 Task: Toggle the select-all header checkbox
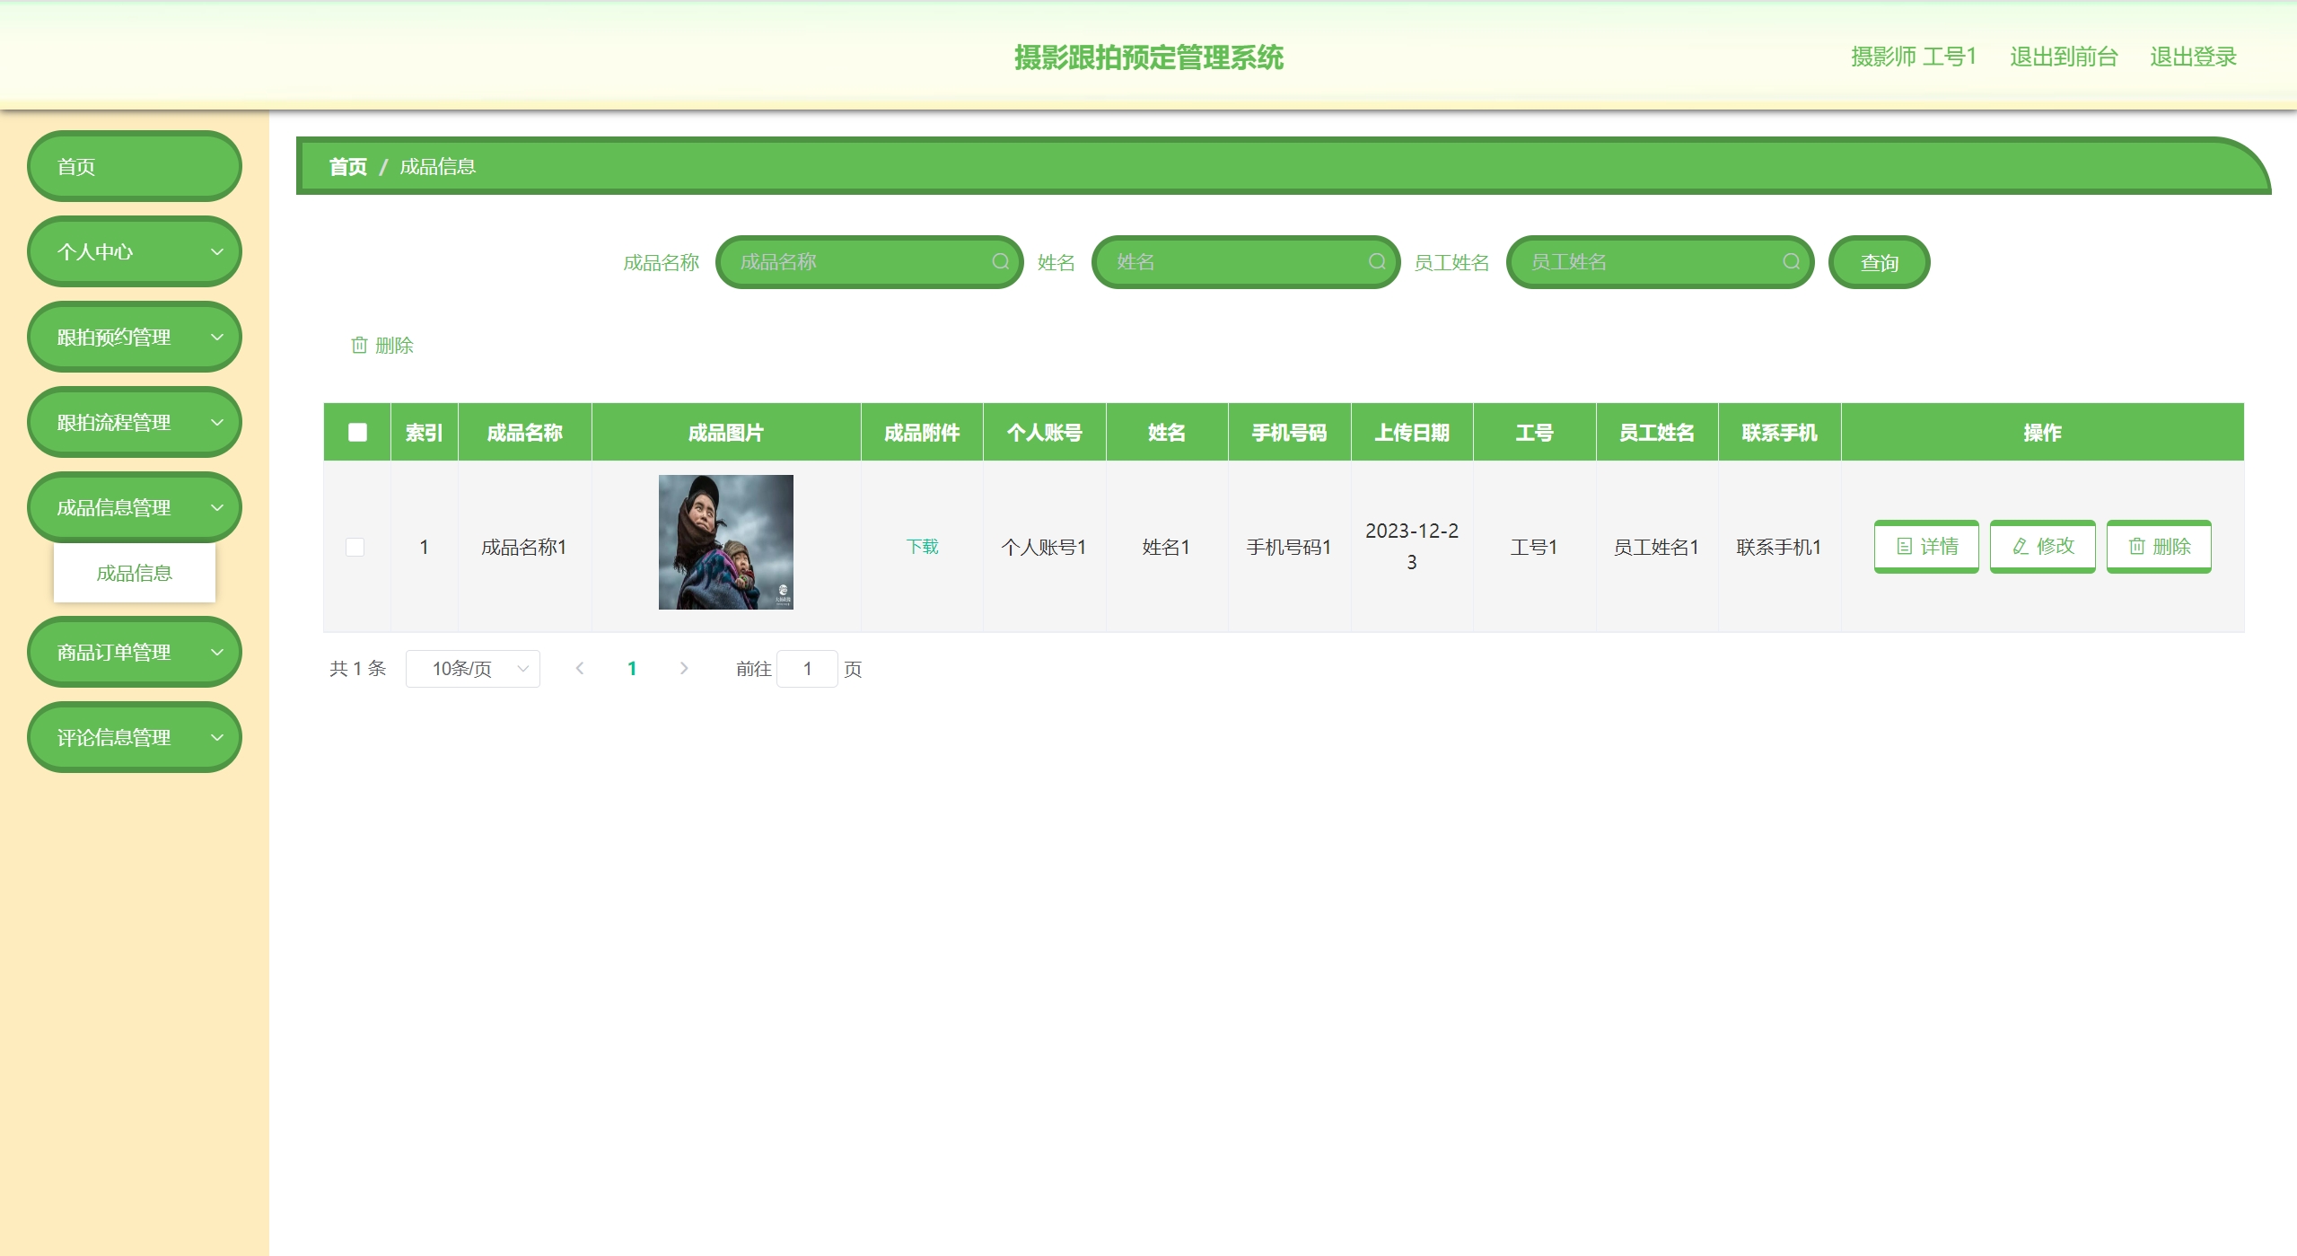coord(357,432)
